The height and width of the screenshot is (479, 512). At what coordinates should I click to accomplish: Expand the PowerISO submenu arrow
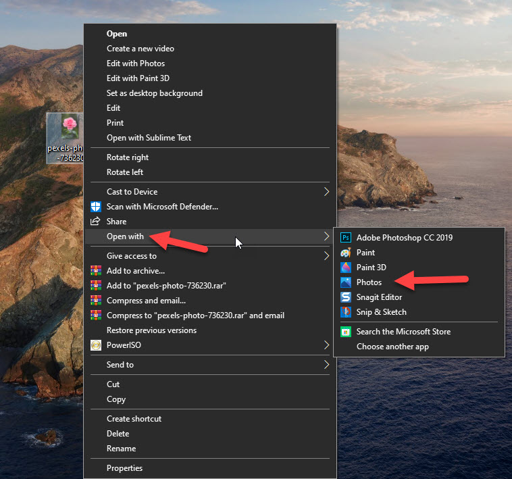tap(327, 345)
